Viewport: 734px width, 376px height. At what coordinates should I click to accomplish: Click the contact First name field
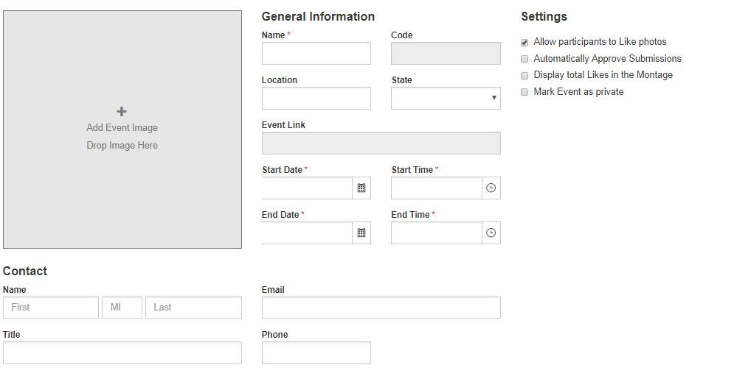(51, 308)
